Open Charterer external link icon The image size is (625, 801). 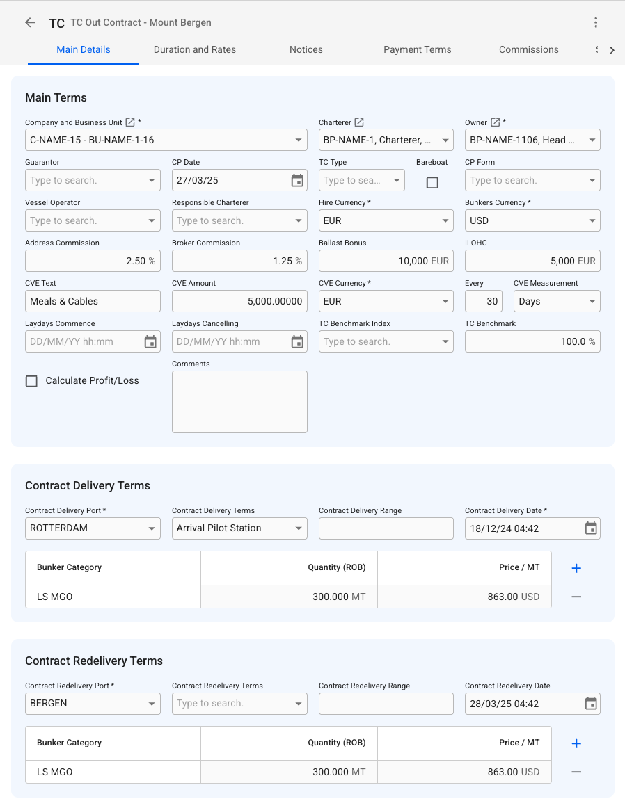coord(359,122)
